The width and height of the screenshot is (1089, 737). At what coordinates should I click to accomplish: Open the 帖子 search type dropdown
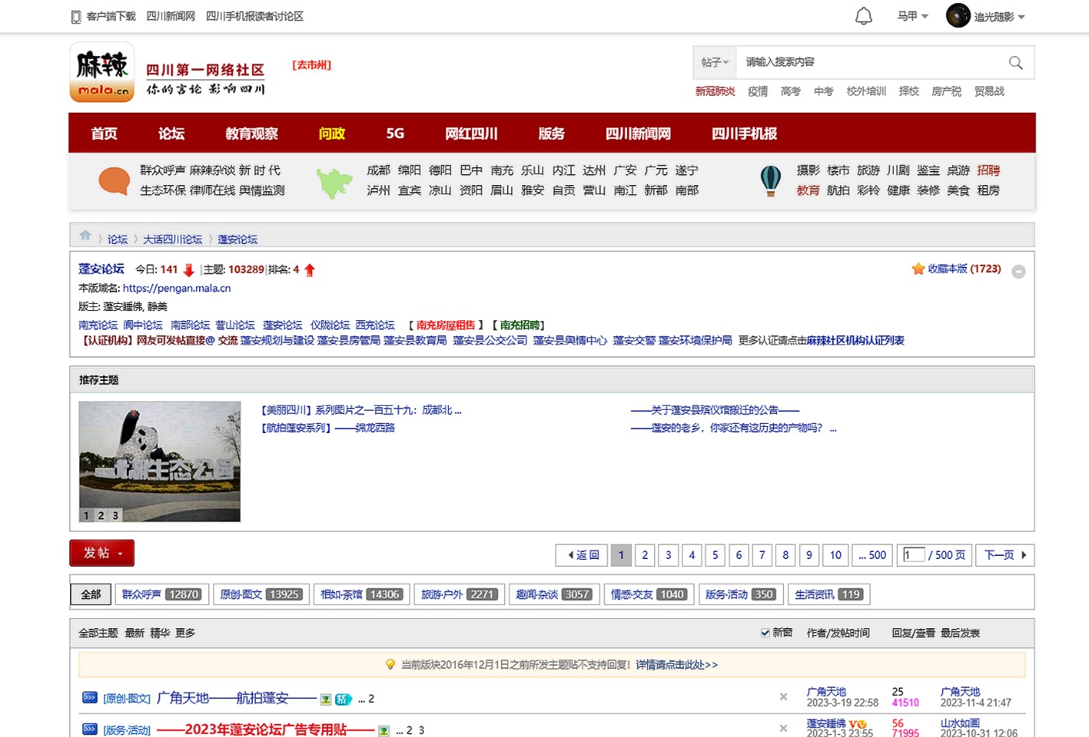click(715, 62)
